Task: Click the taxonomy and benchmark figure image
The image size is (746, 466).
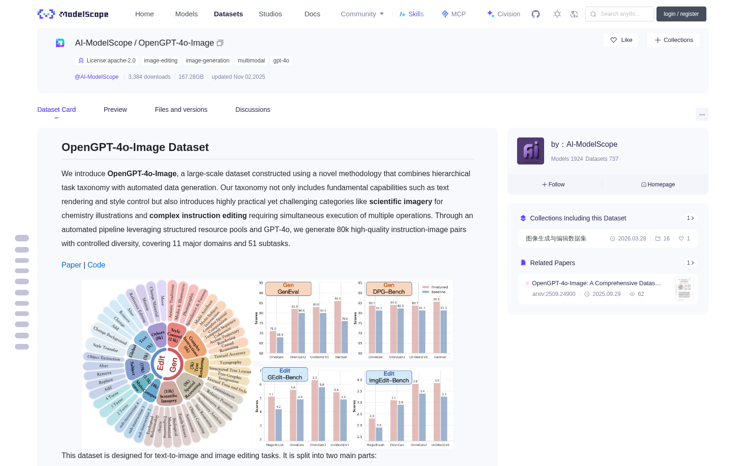Action: pos(268,364)
